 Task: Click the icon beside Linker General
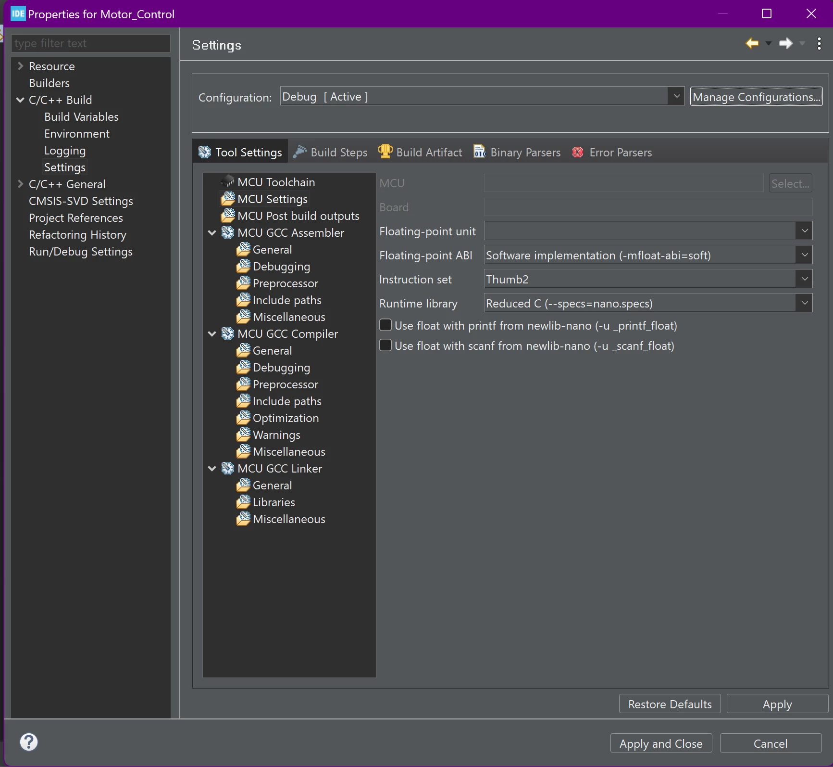pyautogui.click(x=243, y=485)
